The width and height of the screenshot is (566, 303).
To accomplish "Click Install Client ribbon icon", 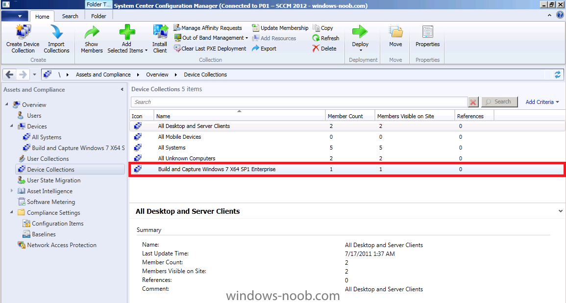I will [x=160, y=32].
